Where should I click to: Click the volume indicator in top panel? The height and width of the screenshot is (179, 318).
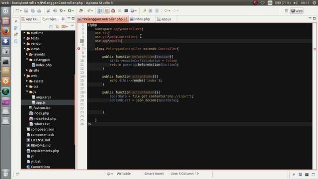[296, 3]
